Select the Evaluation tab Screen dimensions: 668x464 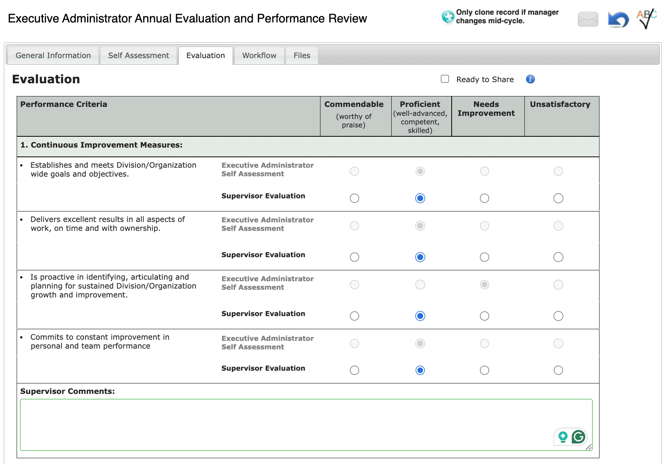(x=206, y=55)
